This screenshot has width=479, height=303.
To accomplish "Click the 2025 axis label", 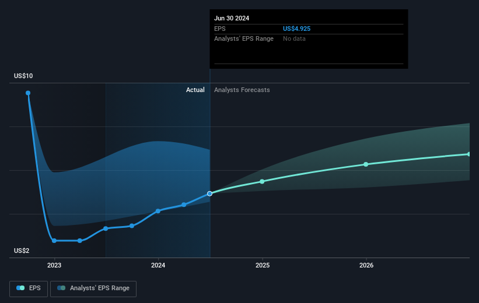I will pos(263,265).
